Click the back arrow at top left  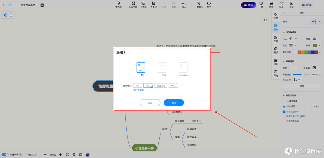pyautogui.click(x=3, y=5)
